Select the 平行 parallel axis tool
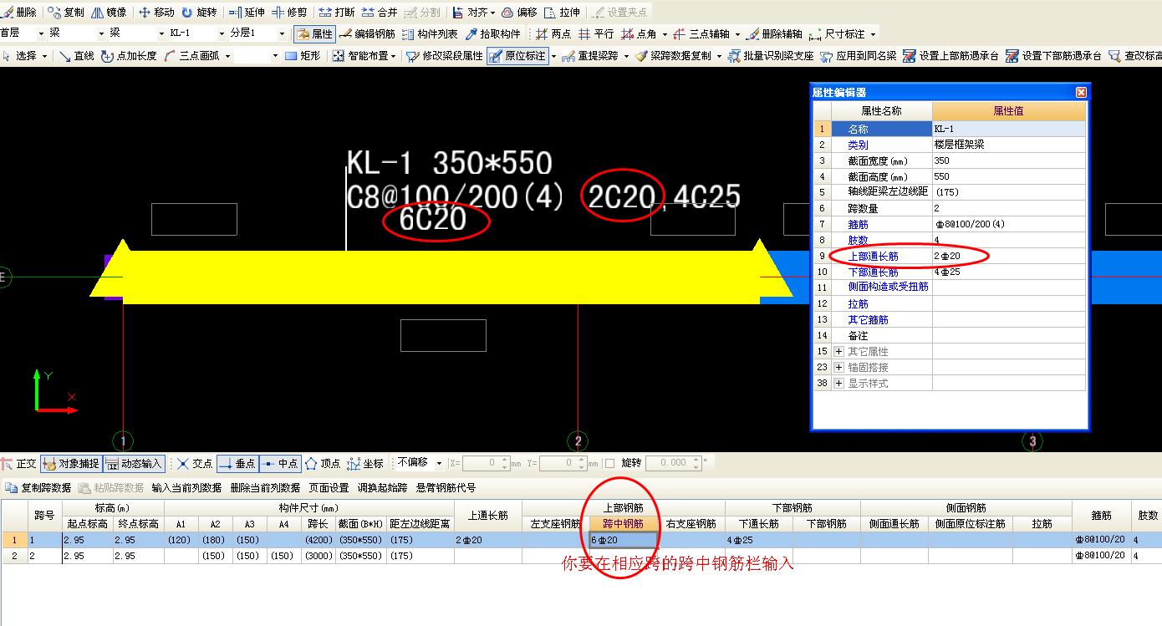 [x=596, y=34]
